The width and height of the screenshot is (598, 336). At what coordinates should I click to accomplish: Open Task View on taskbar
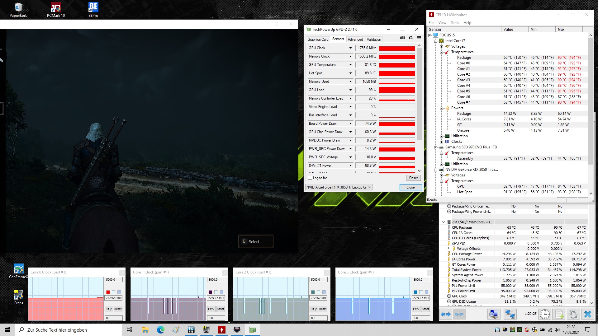click(130, 330)
